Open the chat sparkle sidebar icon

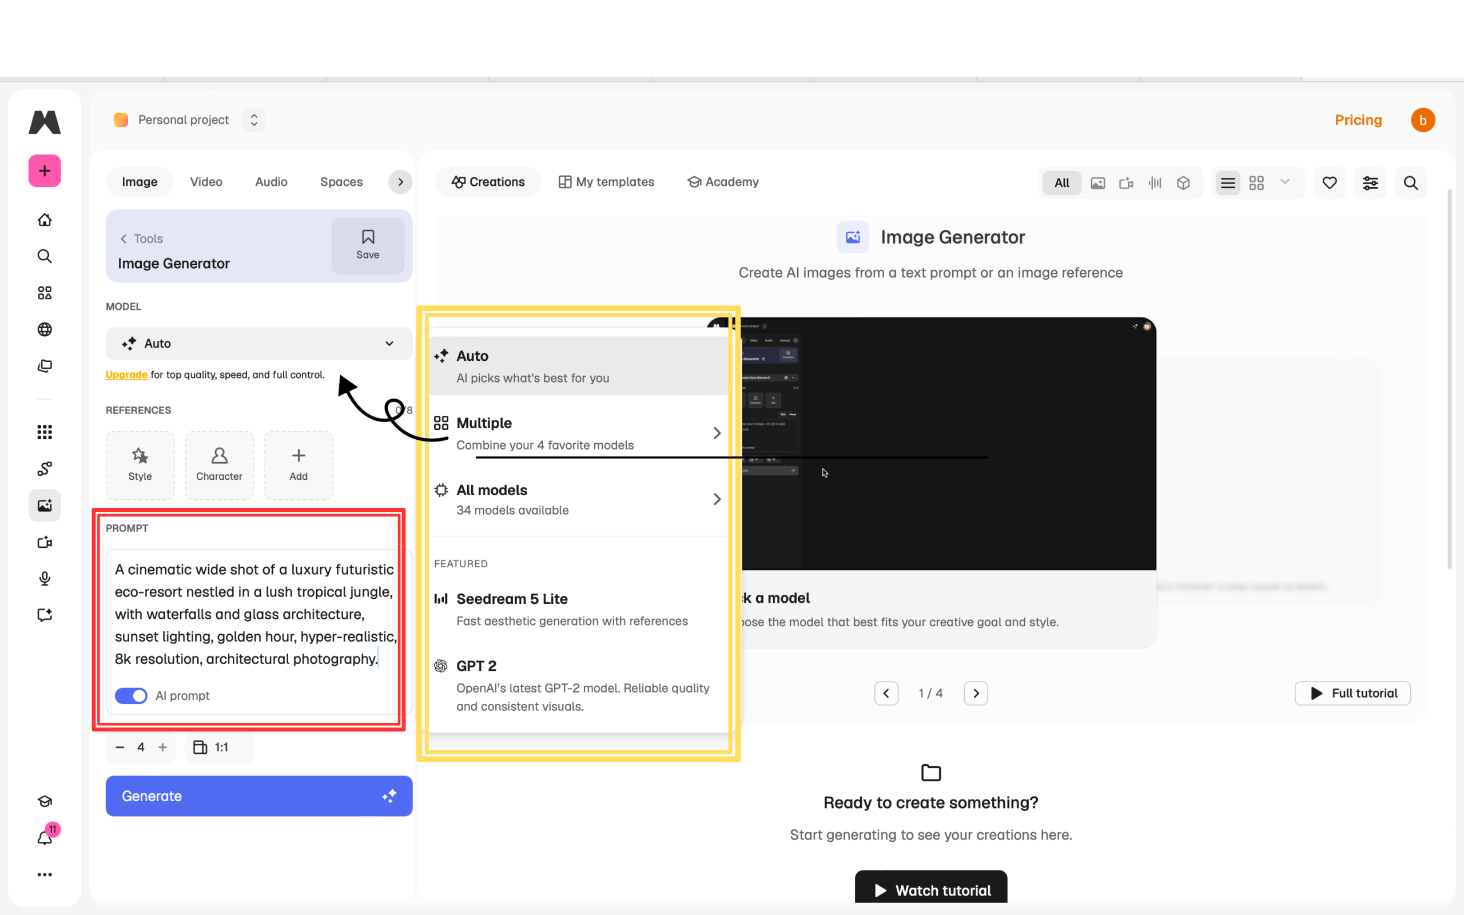point(45,615)
